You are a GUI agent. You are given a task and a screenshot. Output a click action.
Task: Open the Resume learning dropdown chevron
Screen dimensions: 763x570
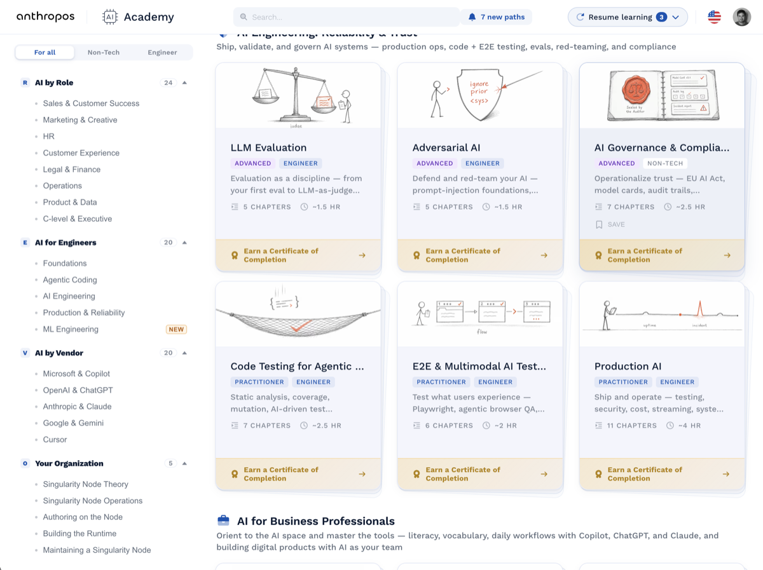[676, 17]
